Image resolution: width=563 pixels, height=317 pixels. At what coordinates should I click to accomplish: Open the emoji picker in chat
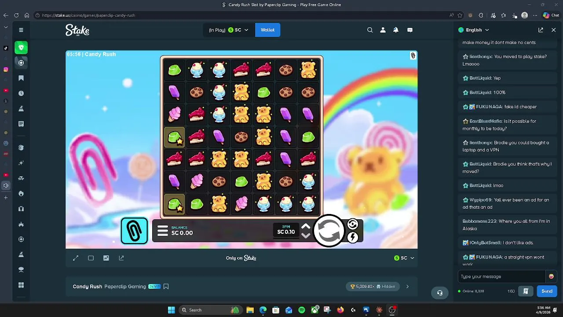[551, 276]
